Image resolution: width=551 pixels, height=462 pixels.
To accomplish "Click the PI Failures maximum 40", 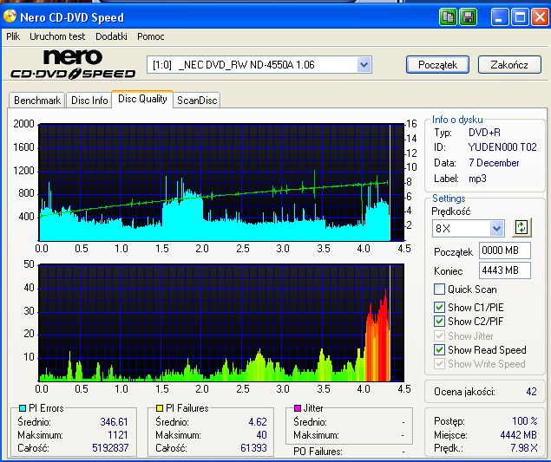I will coord(261,435).
